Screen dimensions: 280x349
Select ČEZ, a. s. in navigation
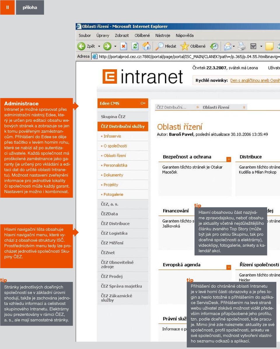[123, 204]
